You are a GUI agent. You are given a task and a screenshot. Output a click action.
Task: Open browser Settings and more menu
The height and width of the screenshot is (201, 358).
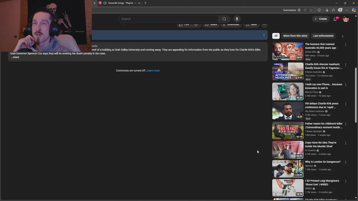(x=347, y=10)
